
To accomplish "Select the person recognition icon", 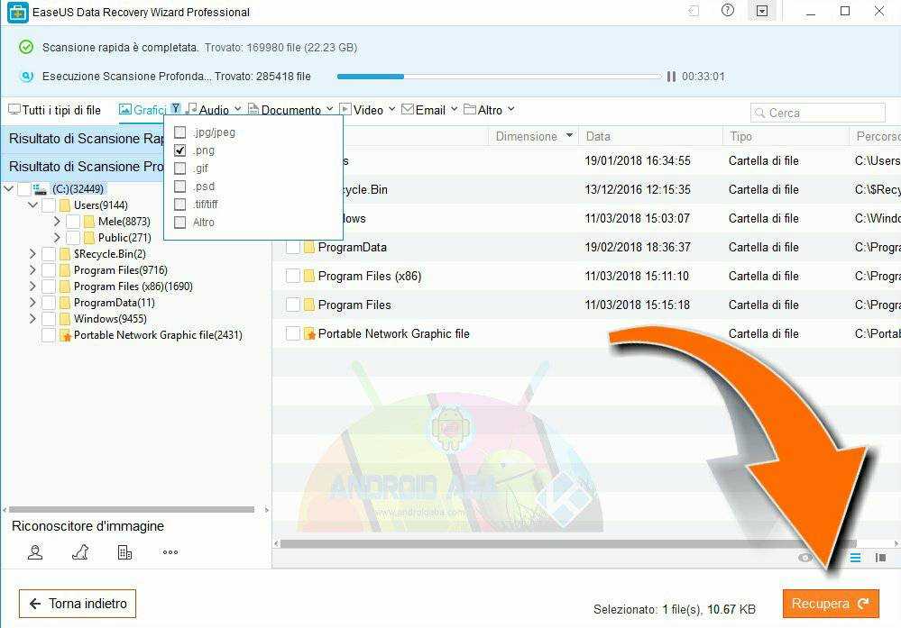I will pos(35,552).
